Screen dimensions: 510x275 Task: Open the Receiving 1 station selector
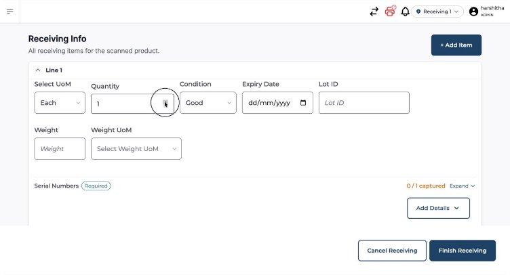tap(437, 12)
